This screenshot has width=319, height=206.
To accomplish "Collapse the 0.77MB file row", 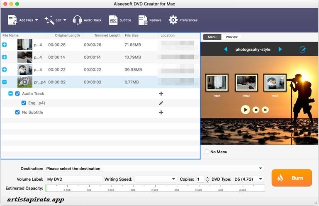I will coord(4,82).
